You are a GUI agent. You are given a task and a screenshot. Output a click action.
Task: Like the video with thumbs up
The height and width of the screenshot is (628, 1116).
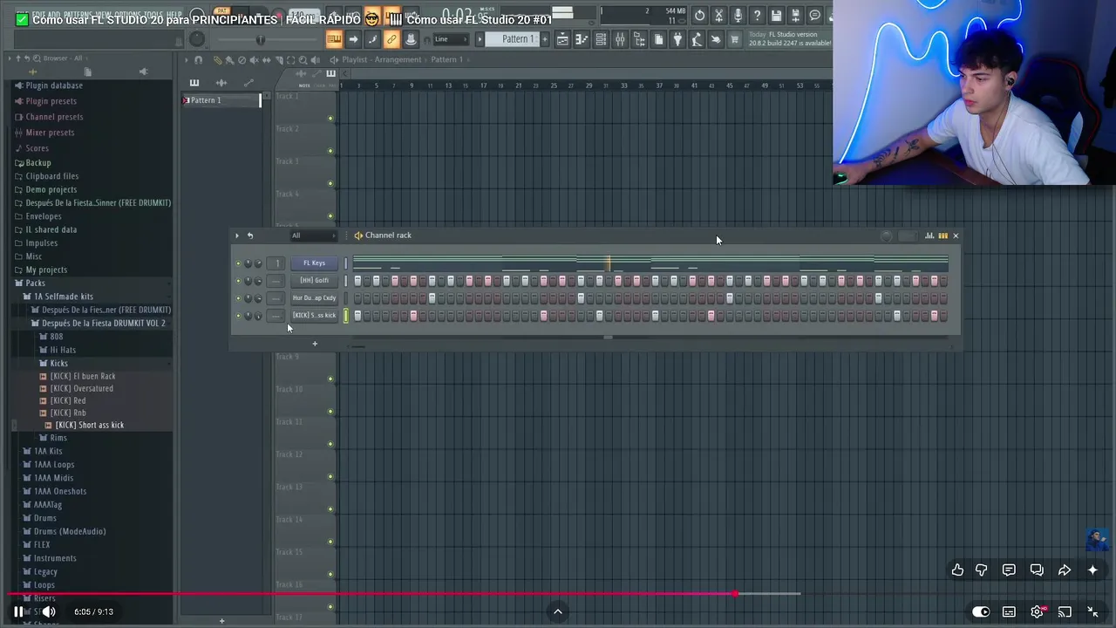(x=957, y=570)
